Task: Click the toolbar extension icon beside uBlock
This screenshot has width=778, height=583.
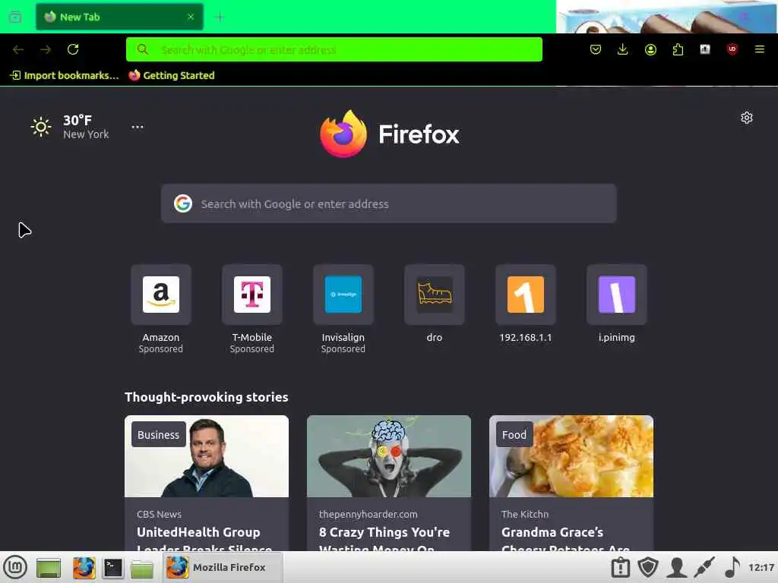Action: click(705, 49)
